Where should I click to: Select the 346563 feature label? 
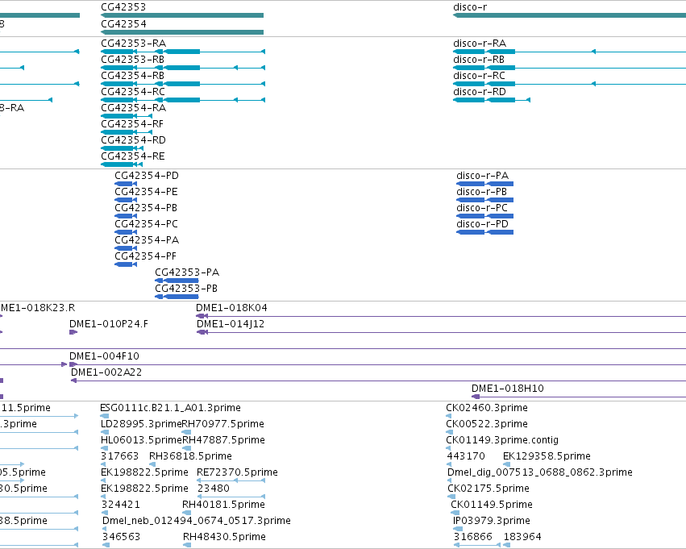(121, 537)
